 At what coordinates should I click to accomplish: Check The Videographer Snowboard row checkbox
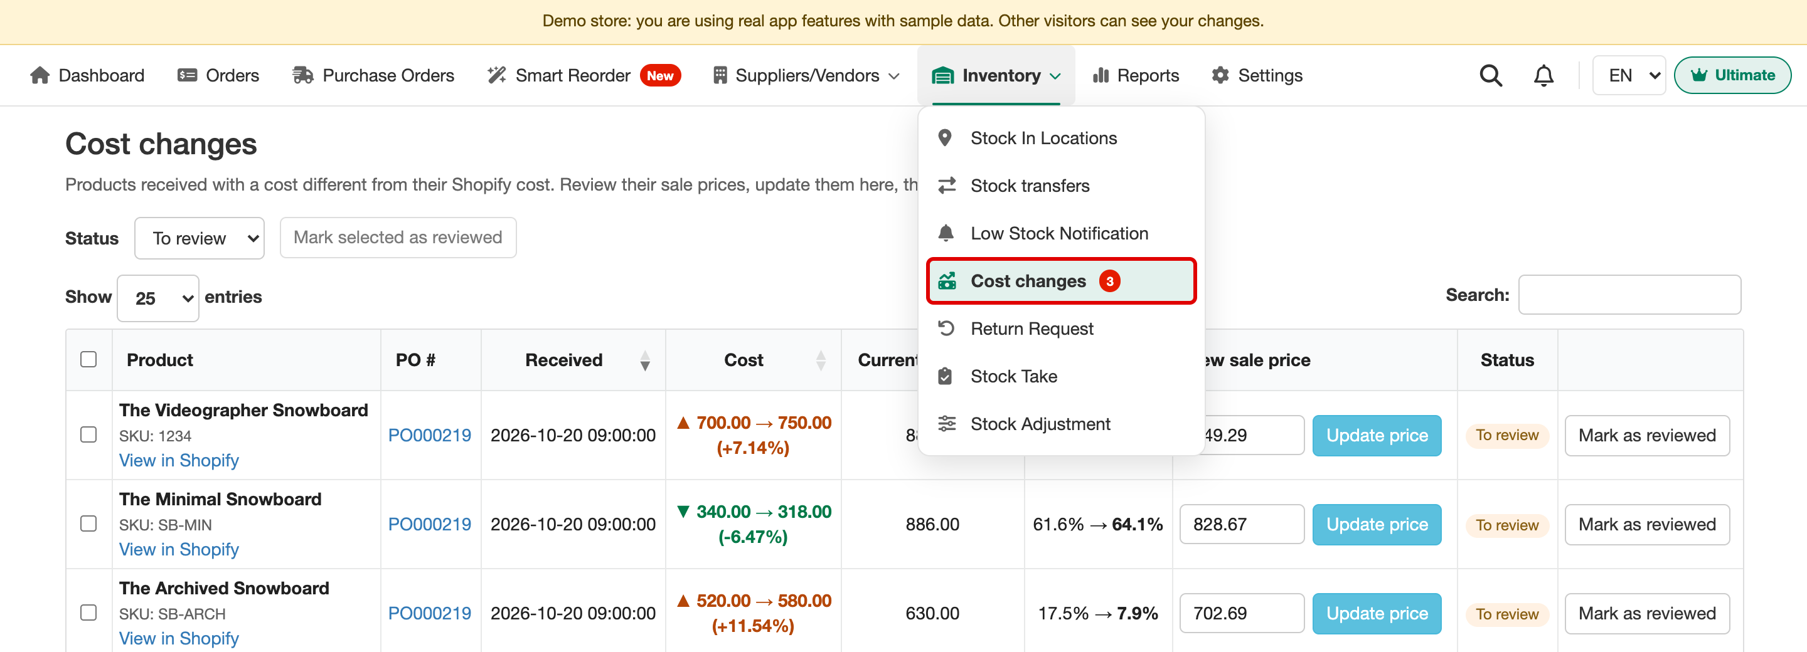[x=88, y=434]
